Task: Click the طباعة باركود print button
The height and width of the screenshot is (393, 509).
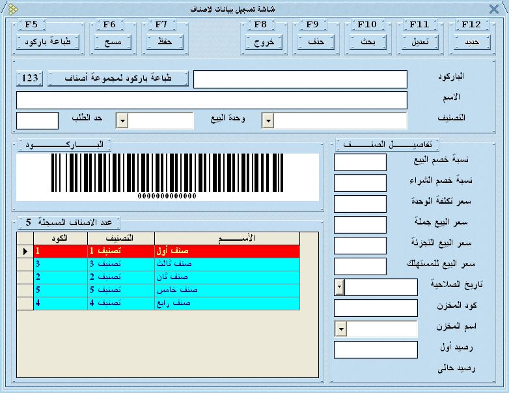Action: click(x=47, y=42)
